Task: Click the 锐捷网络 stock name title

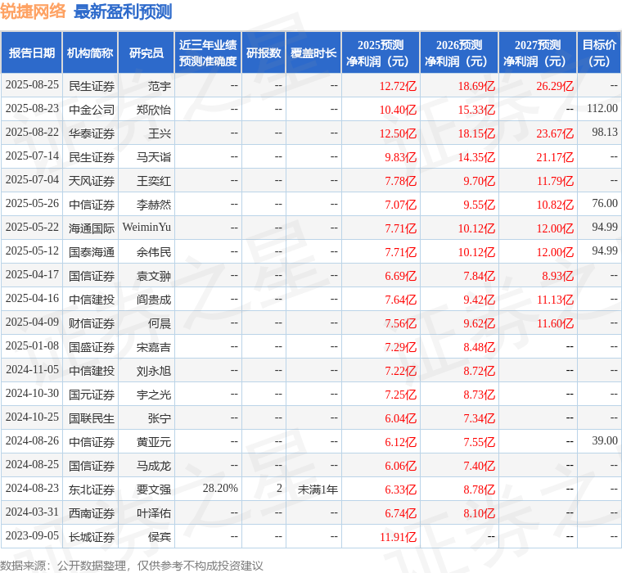Action: coord(34,11)
